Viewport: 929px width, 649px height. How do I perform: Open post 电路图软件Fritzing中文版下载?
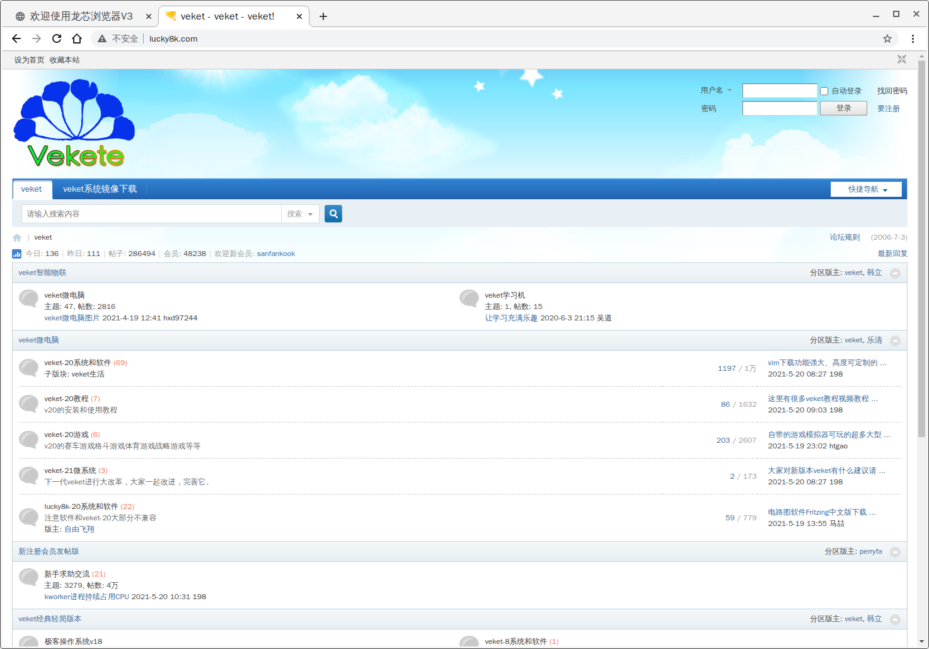[821, 512]
